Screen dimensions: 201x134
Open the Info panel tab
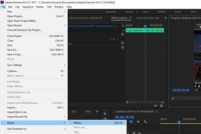74,112
